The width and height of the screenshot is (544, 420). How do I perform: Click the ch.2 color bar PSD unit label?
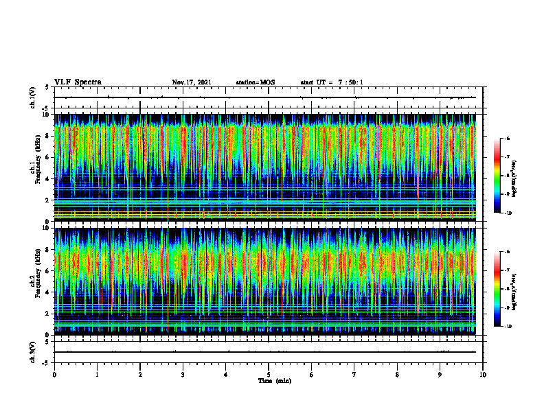pyautogui.click(x=514, y=292)
